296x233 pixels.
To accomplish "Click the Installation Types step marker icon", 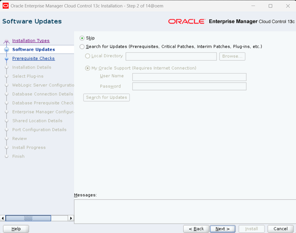I will [x=6, y=41].
